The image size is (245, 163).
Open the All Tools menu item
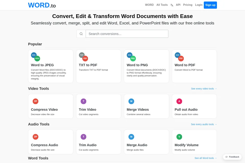click(162, 5)
